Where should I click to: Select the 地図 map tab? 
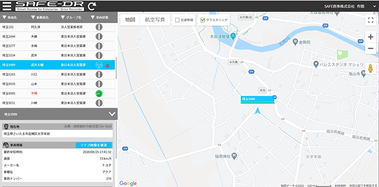pos(130,20)
